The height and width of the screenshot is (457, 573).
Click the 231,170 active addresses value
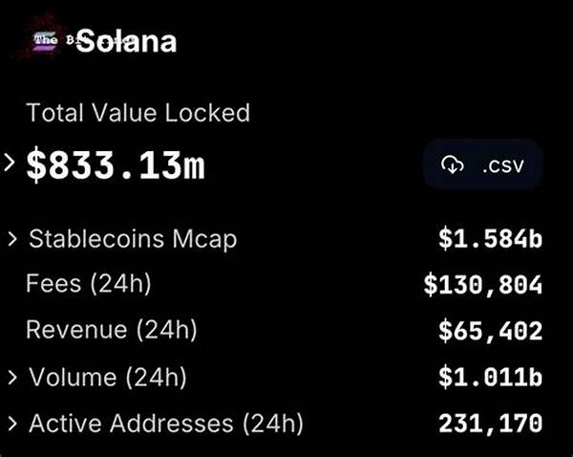coord(491,424)
